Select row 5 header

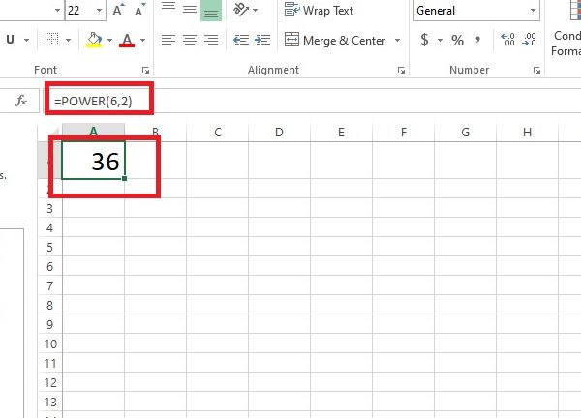tap(50, 248)
